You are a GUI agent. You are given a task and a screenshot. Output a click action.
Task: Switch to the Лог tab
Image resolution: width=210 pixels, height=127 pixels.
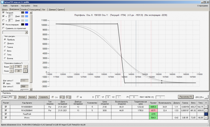pos(44,9)
